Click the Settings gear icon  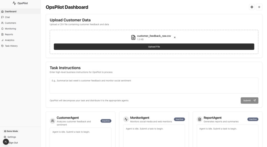pos(5,137)
